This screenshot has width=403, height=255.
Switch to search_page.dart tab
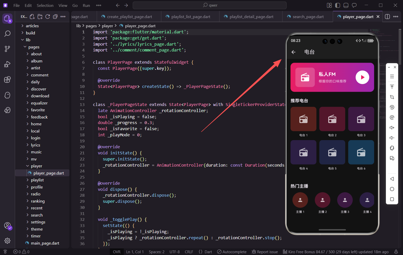click(x=308, y=17)
